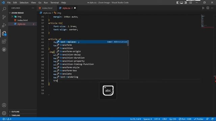Open Explorer views and more actions ellipsis
This screenshot has width=216, height=121.
[x=33, y=8]
